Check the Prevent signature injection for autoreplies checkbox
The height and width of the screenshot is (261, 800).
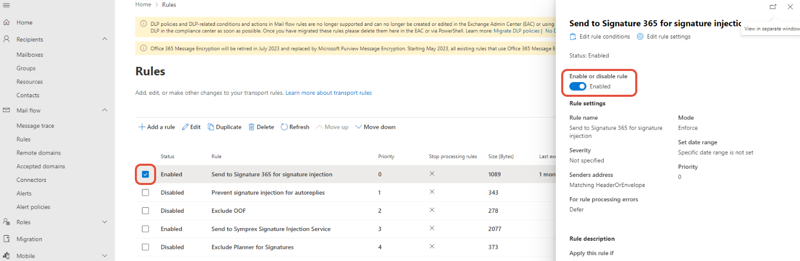(x=146, y=193)
